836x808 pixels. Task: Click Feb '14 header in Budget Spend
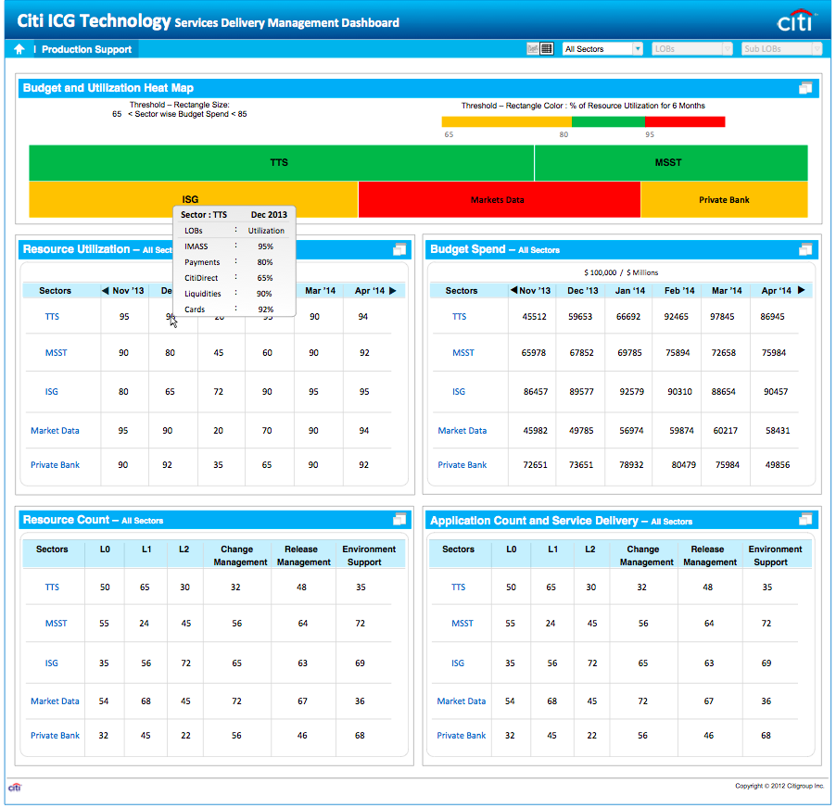tap(679, 290)
